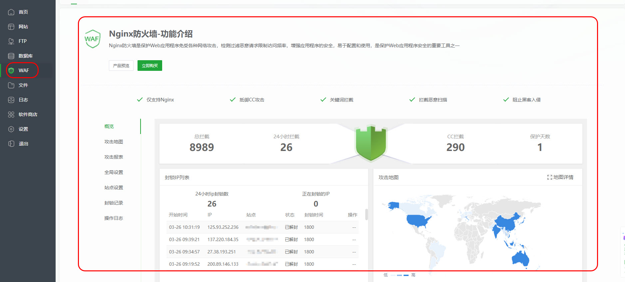This screenshot has width=625, height=282.
Task: Click the blocked IP list scrollbar
Action: pos(367,214)
